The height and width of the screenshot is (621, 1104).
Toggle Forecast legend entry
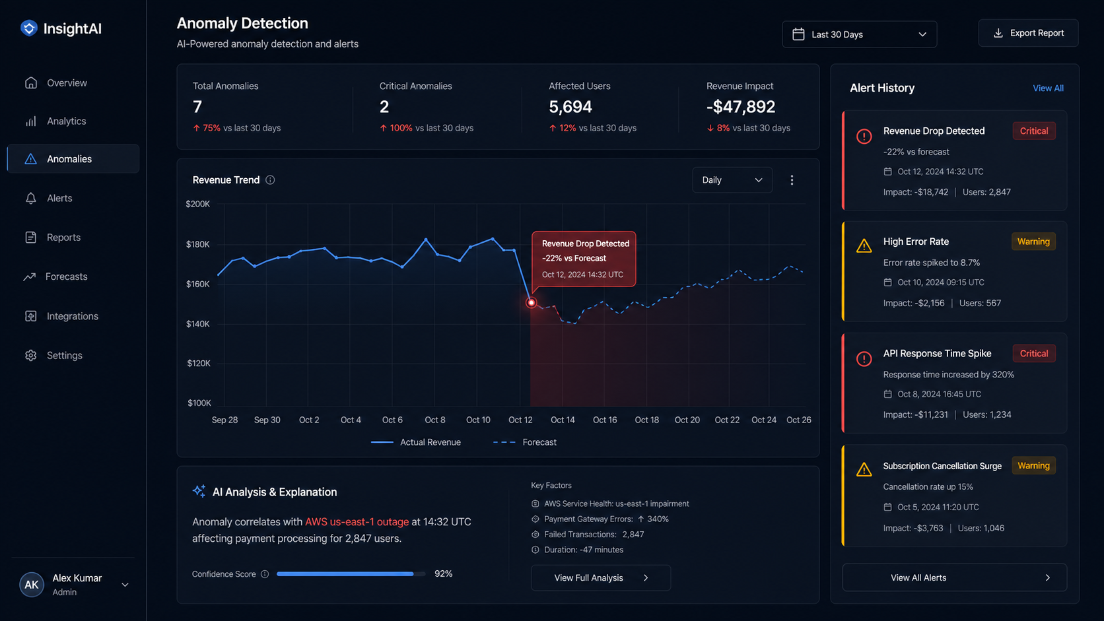[x=525, y=442]
